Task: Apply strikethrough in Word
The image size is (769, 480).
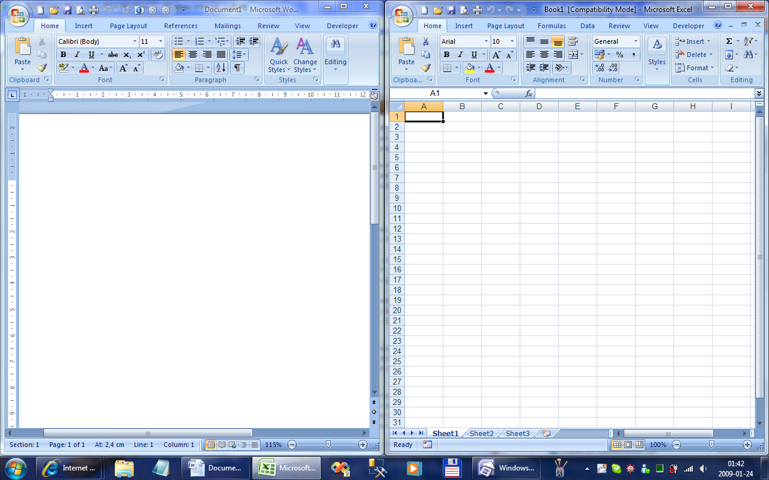Action: click(x=112, y=55)
